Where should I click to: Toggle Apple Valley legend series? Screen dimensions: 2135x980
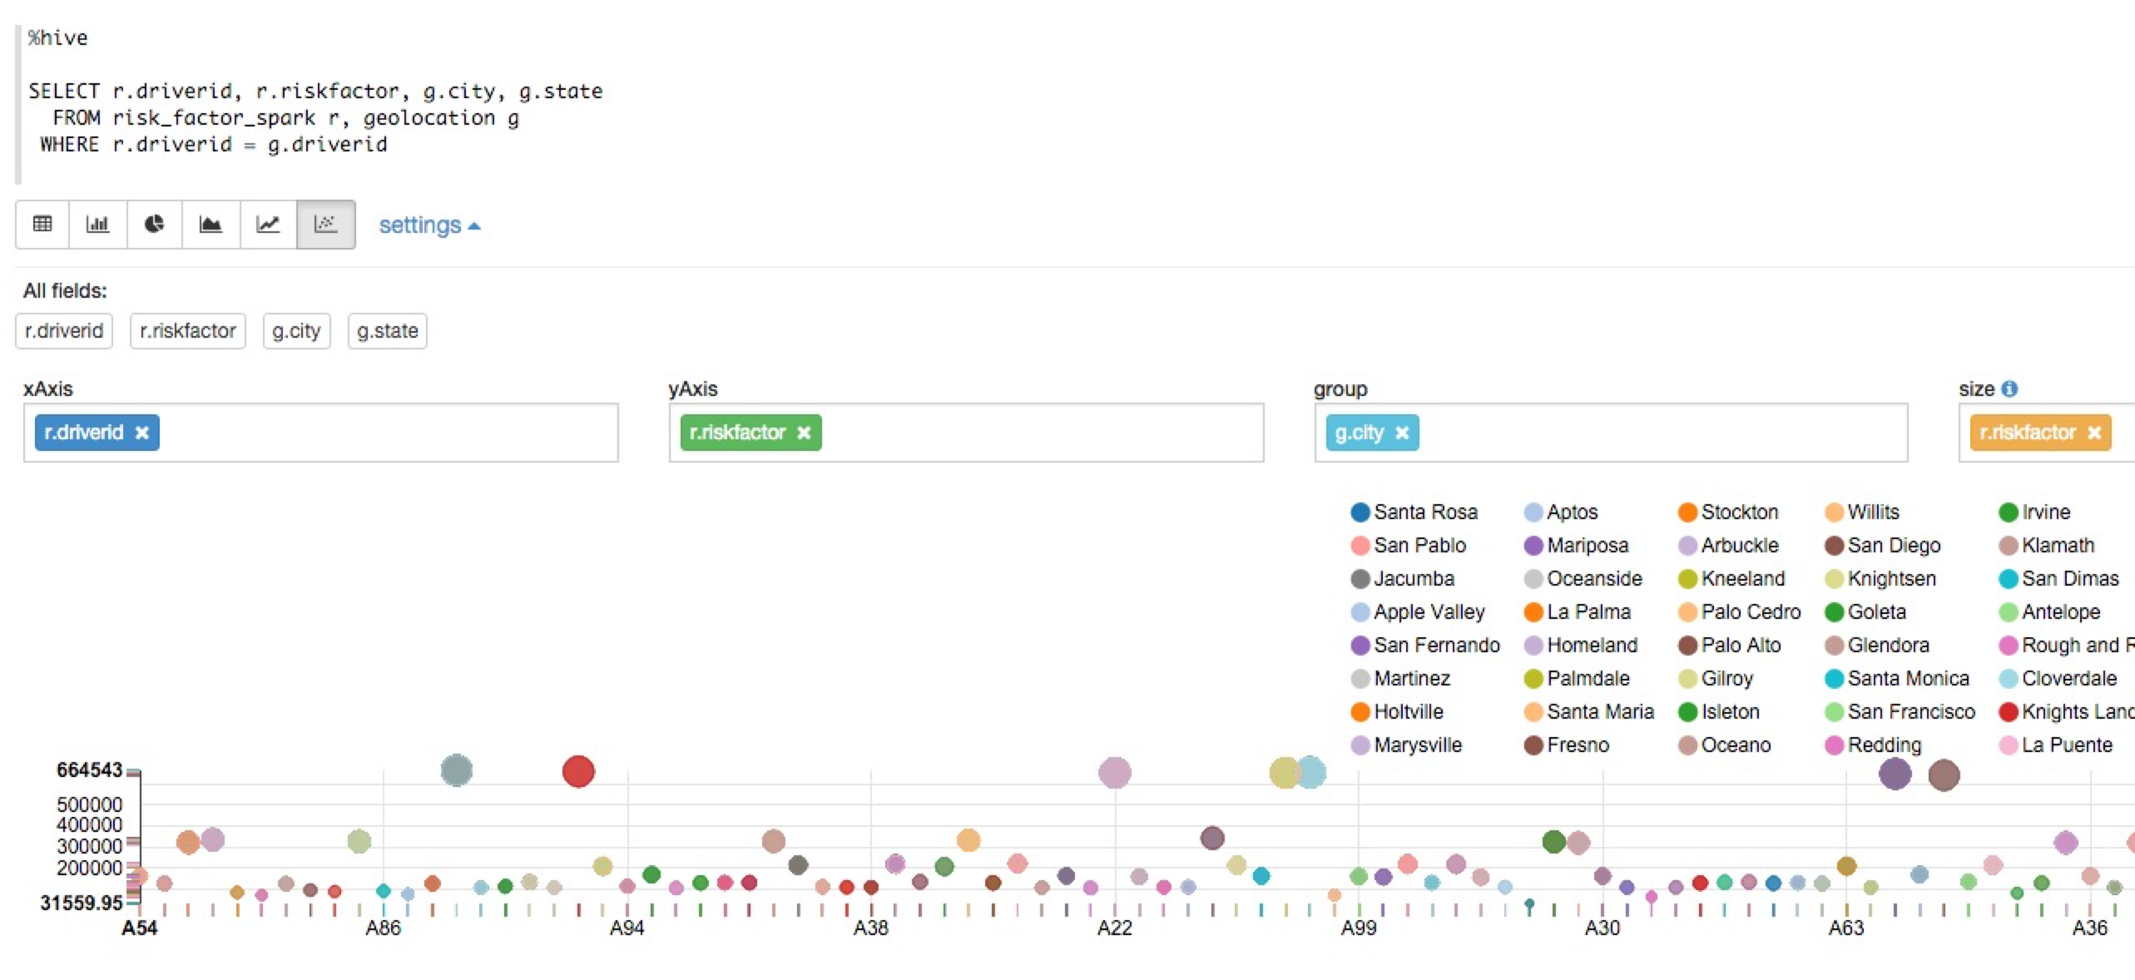coord(1418,611)
